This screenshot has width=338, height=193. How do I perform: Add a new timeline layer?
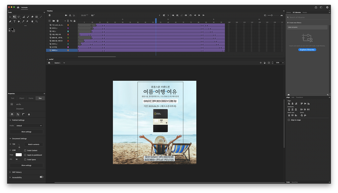click(x=49, y=21)
